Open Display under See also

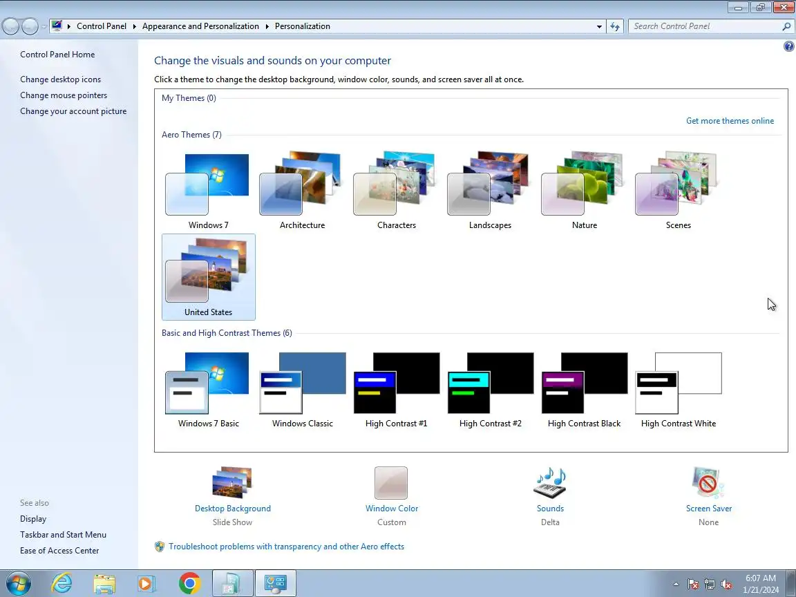pyautogui.click(x=33, y=519)
